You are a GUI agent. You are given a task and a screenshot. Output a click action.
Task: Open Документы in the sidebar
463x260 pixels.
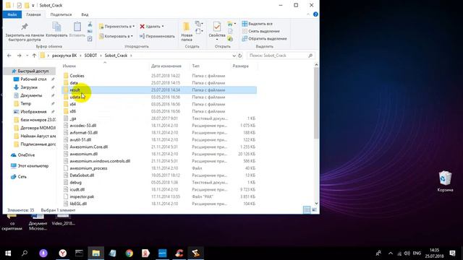tap(31, 95)
